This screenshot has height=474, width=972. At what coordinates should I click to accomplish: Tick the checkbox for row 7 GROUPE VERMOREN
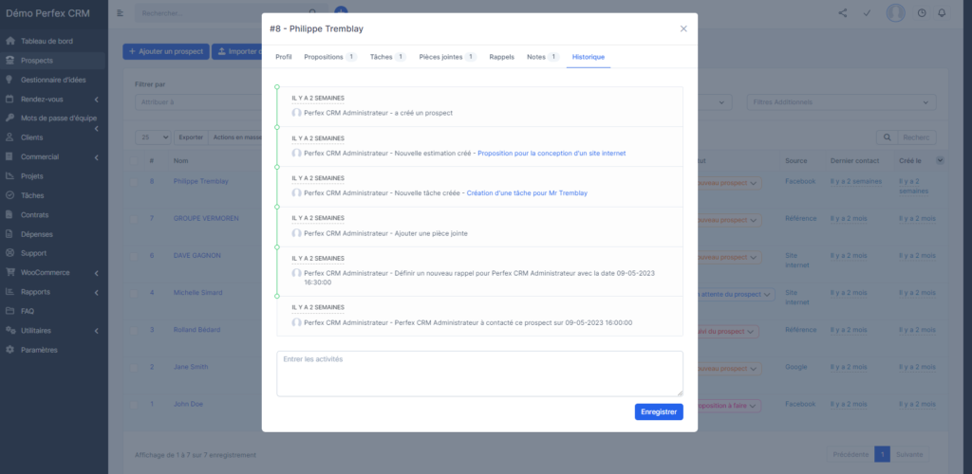tap(134, 219)
